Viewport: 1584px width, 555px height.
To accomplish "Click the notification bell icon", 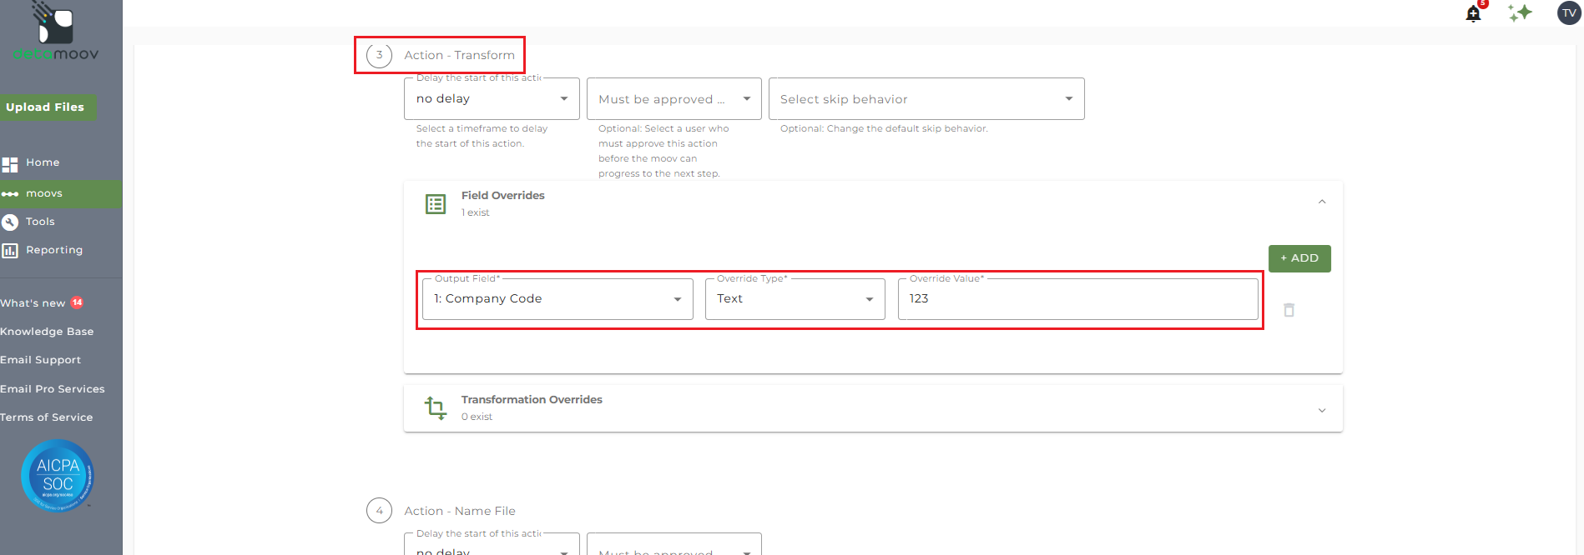I will (1473, 13).
